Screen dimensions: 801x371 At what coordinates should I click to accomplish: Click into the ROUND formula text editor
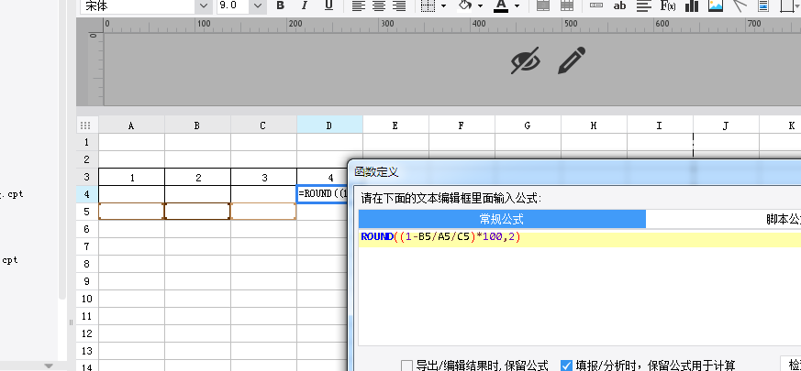580,289
